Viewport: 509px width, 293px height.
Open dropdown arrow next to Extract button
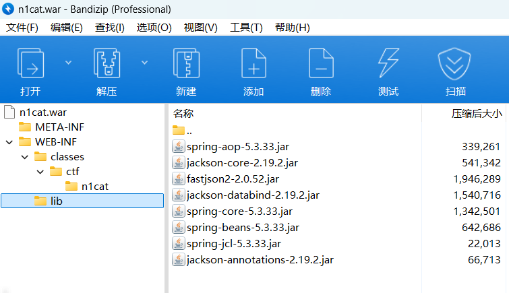point(144,63)
